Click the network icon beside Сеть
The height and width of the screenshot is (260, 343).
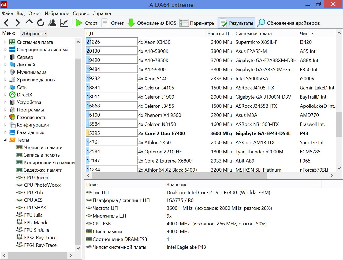(12, 87)
